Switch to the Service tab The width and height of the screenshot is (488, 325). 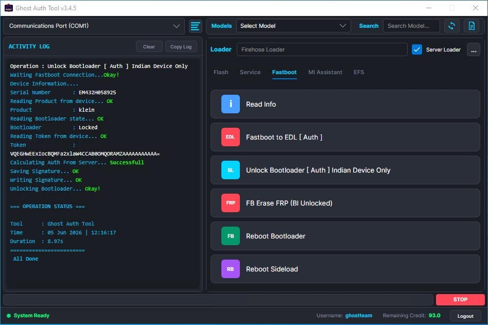[x=250, y=72]
